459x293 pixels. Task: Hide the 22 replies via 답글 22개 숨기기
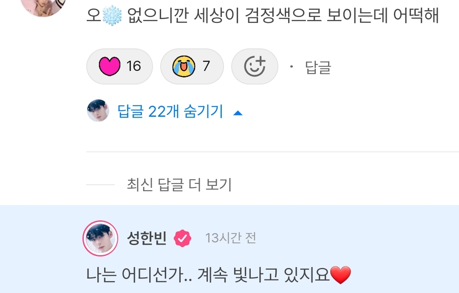[x=170, y=111]
